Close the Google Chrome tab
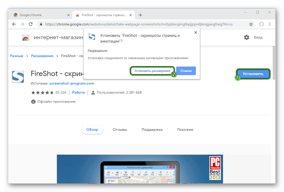Viewport: 284px width, 192px height. pyautogui.click(x=69, y=15)
